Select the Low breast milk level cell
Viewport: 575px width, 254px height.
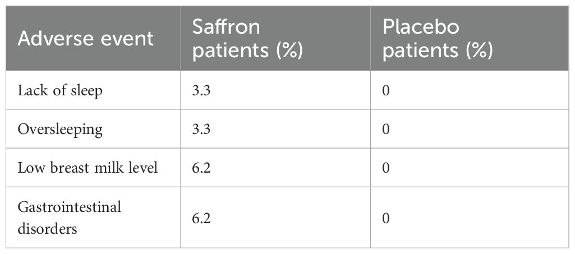[88, 168]
